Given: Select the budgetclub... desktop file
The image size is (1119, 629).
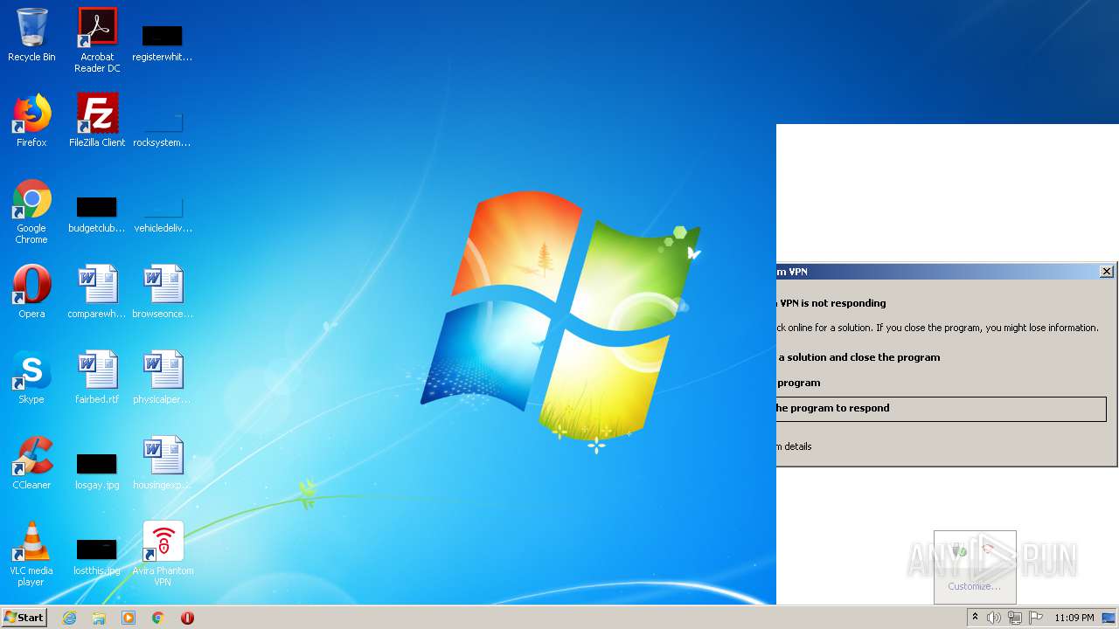Looking at the screenshot, I should click(x=97, y=215).
